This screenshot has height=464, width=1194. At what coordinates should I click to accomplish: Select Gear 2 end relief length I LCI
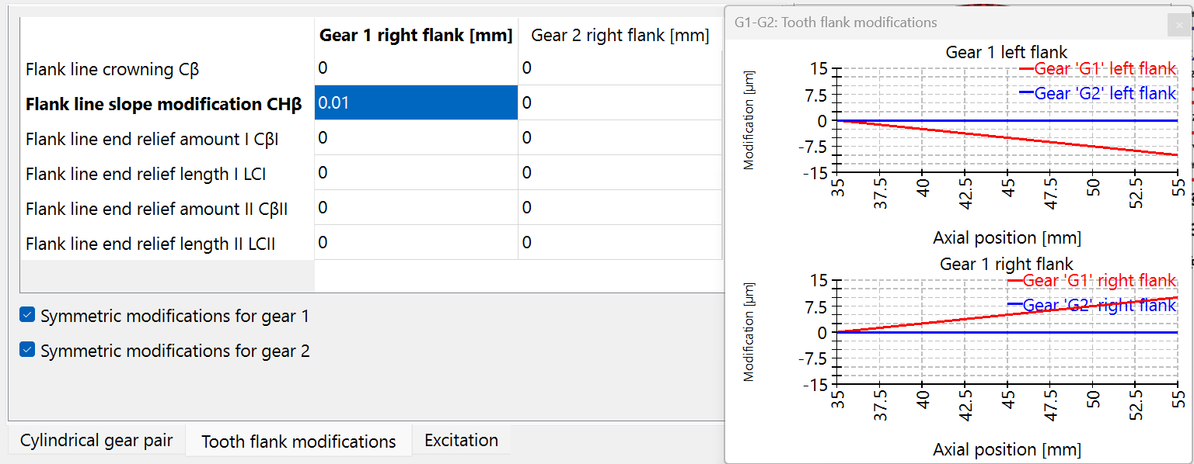pyautogui.click(x=618, y=172)
